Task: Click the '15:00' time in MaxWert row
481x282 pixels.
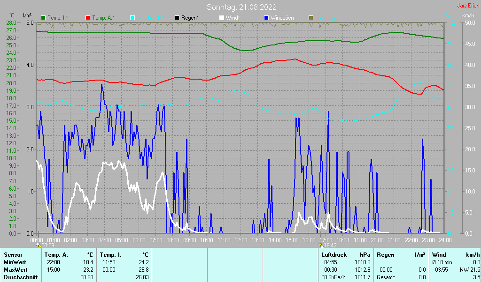Action: click(x=54, y=270)
